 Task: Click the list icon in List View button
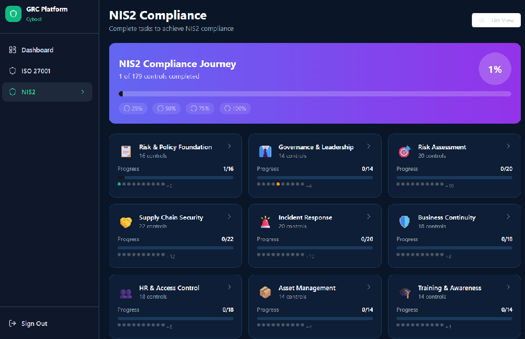(481, 20)
